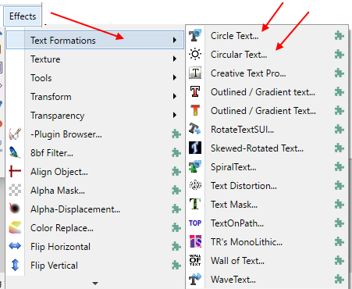352x289 pixels.
Task: Click the 8bf Filter feather icon
Action: tap(15, 152)
